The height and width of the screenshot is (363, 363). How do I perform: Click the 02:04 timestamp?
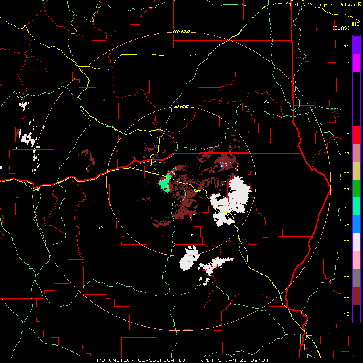259,360
